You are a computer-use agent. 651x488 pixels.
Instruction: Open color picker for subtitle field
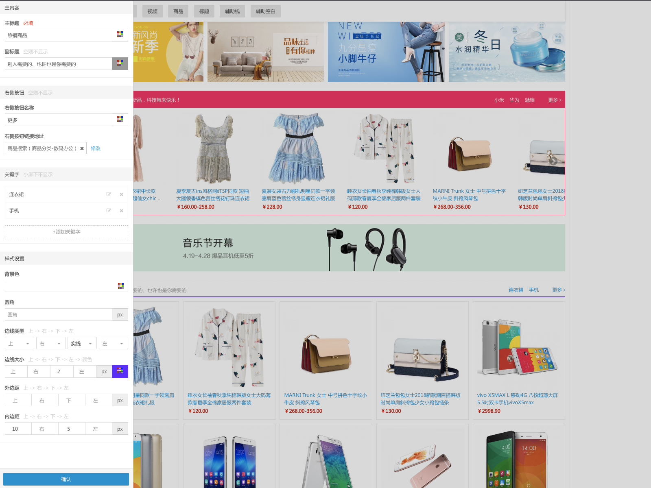(x=120, y=63)
